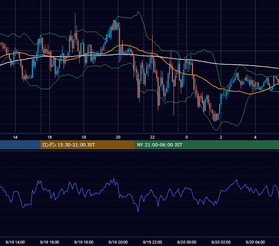Screen dimensions: 279x246
Task: Click the 0 hour label on price chart axis
Action: point(187,137)
